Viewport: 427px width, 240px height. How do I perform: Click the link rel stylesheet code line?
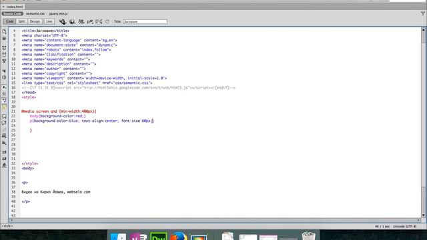click(87, 83)
